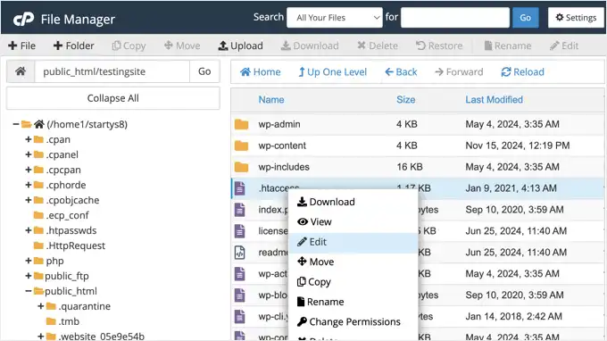Click the wp-activate file icon
This screenshot has height=341, width=607.
(x=240, y=274)
